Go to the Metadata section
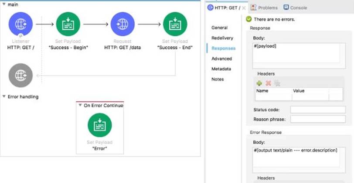The height and width of the screenshot is (183, 354). click(x=221, y=69)
